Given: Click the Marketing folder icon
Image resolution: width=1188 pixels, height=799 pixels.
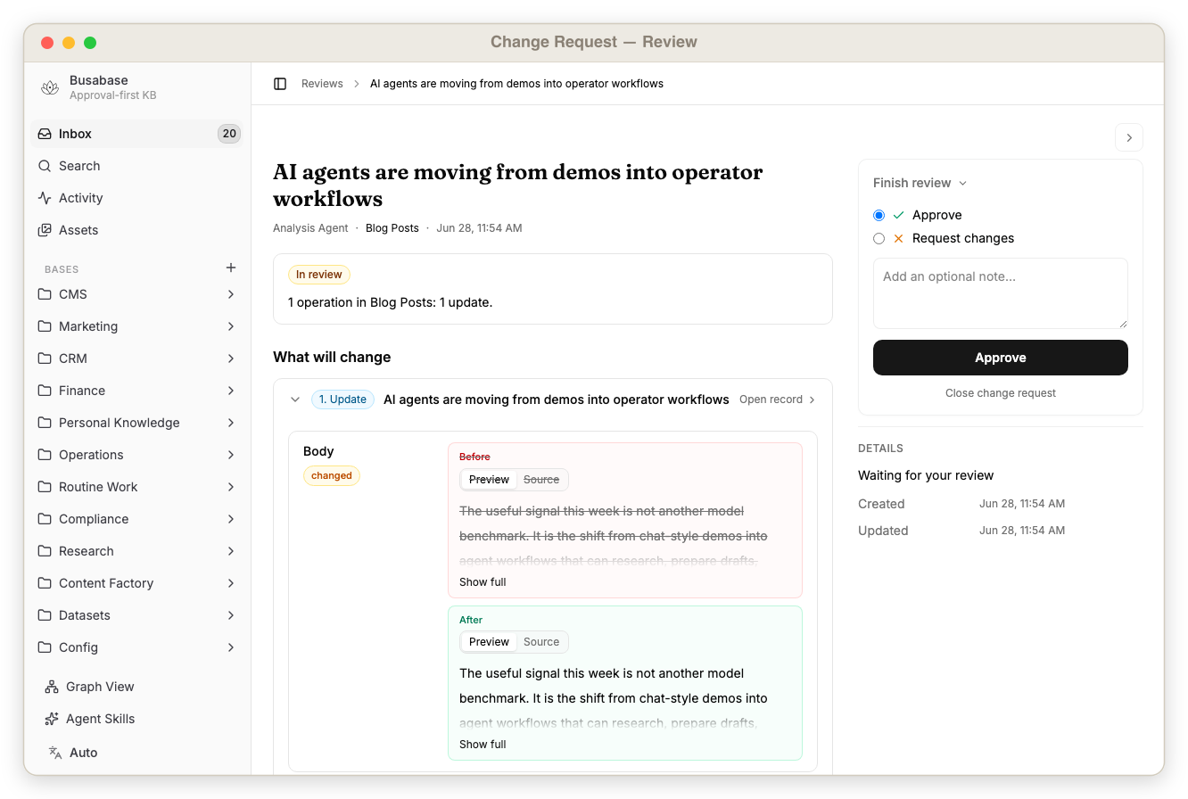Looking at the screenshot, I should pos(45,326).
